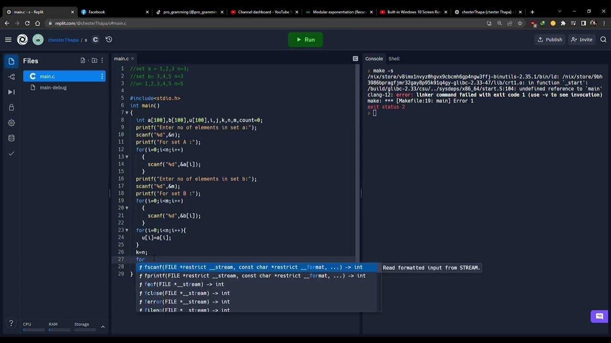Viewport: 611px width, 343px height.
Task: Choose ferror autocomplete suggestion
Action: pyautogui.click(x=257, y=302)
